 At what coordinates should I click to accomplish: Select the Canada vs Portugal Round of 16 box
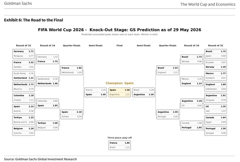192,125
